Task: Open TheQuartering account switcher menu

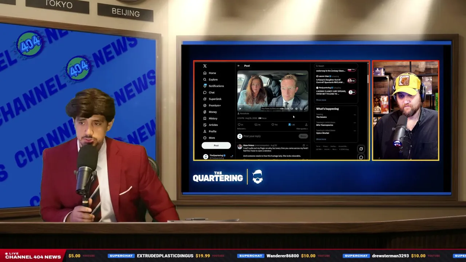Action: pos(232,156)
